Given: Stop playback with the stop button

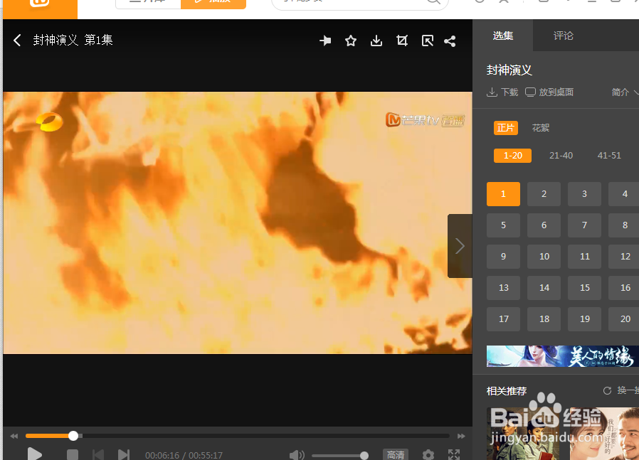Looking at the screenshot, I should [73, 455].
